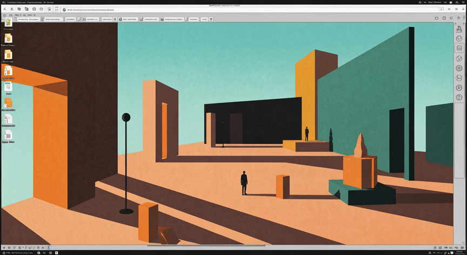Image resolution: width=467 pixels, height=255 pixels.
Task: Open the grid-view dropdown left of the address bar
Action: coord(57,9)
